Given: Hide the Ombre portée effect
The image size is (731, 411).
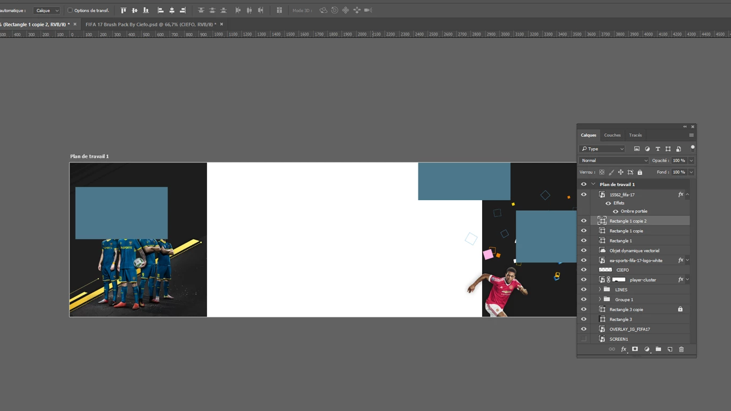Looking at the screenshot, I should tap(615, 211).
